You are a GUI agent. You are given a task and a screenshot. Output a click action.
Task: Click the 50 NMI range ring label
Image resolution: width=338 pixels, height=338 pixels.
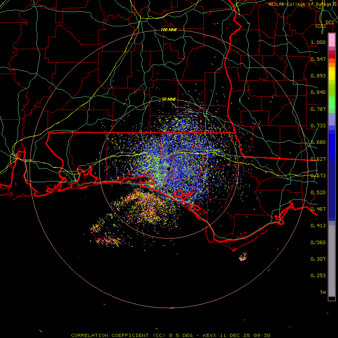click(169, 99)
